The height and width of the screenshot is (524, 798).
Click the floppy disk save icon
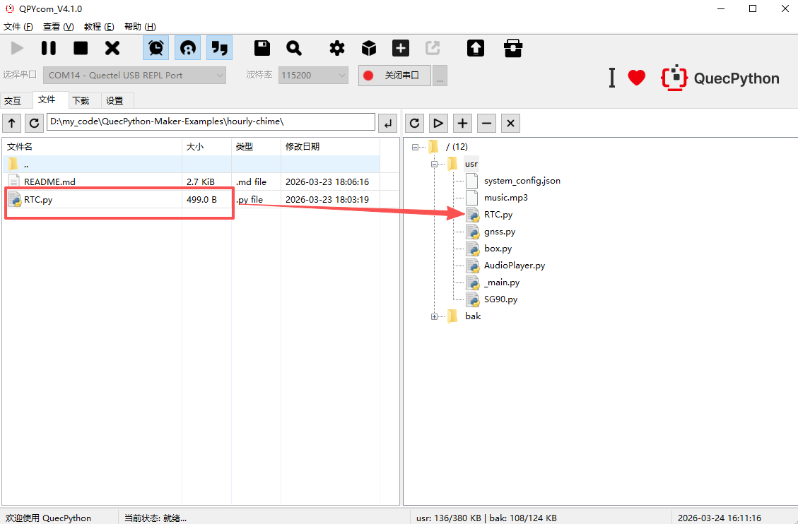click(262, 48)
